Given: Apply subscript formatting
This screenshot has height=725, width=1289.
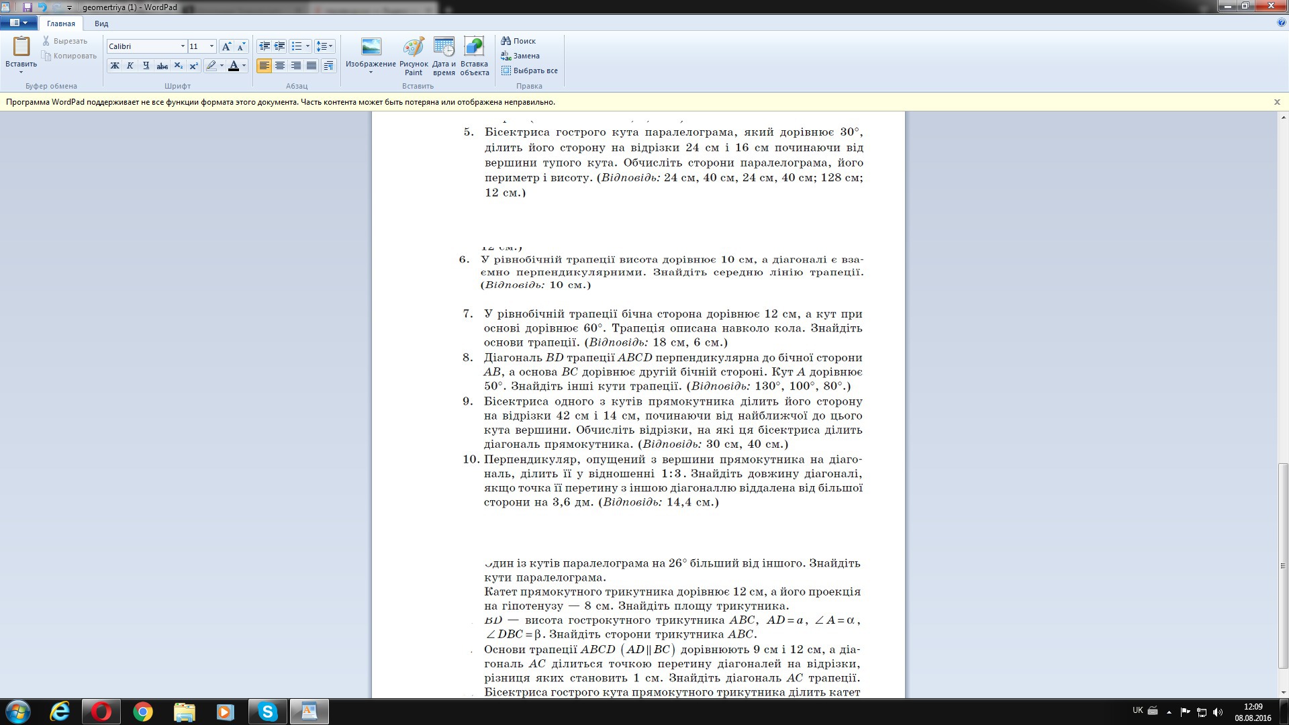Looking at the screenshot, I should click(x=178, y=66).
